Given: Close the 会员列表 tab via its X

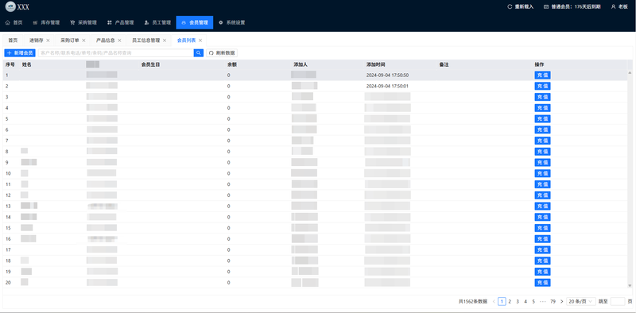Looking at the screenshot, I should (x=200, y=41).
